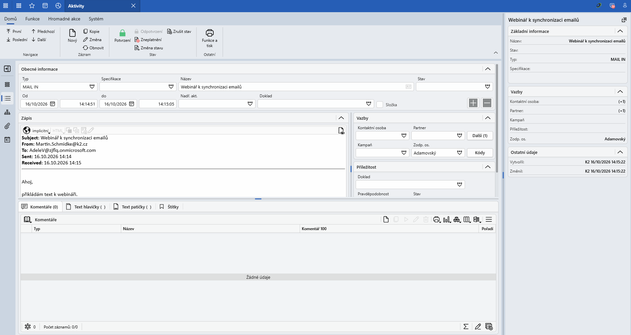Click the Nový new record icon
Image resolution: width=631 pixels, height=335 pixels.
click(72, 33)
